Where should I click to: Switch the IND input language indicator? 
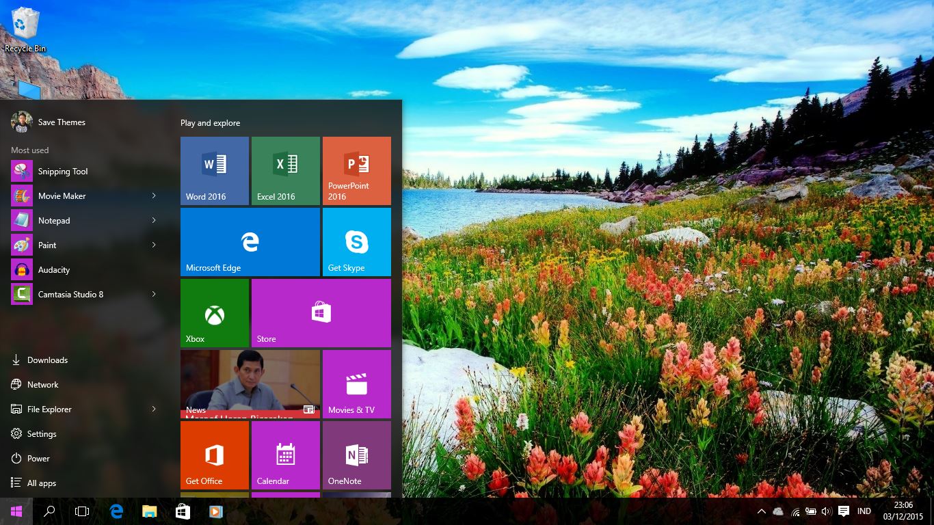[x=864, y=511]
